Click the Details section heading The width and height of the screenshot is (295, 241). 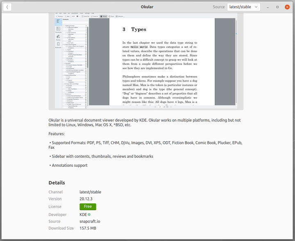[57, 183]
